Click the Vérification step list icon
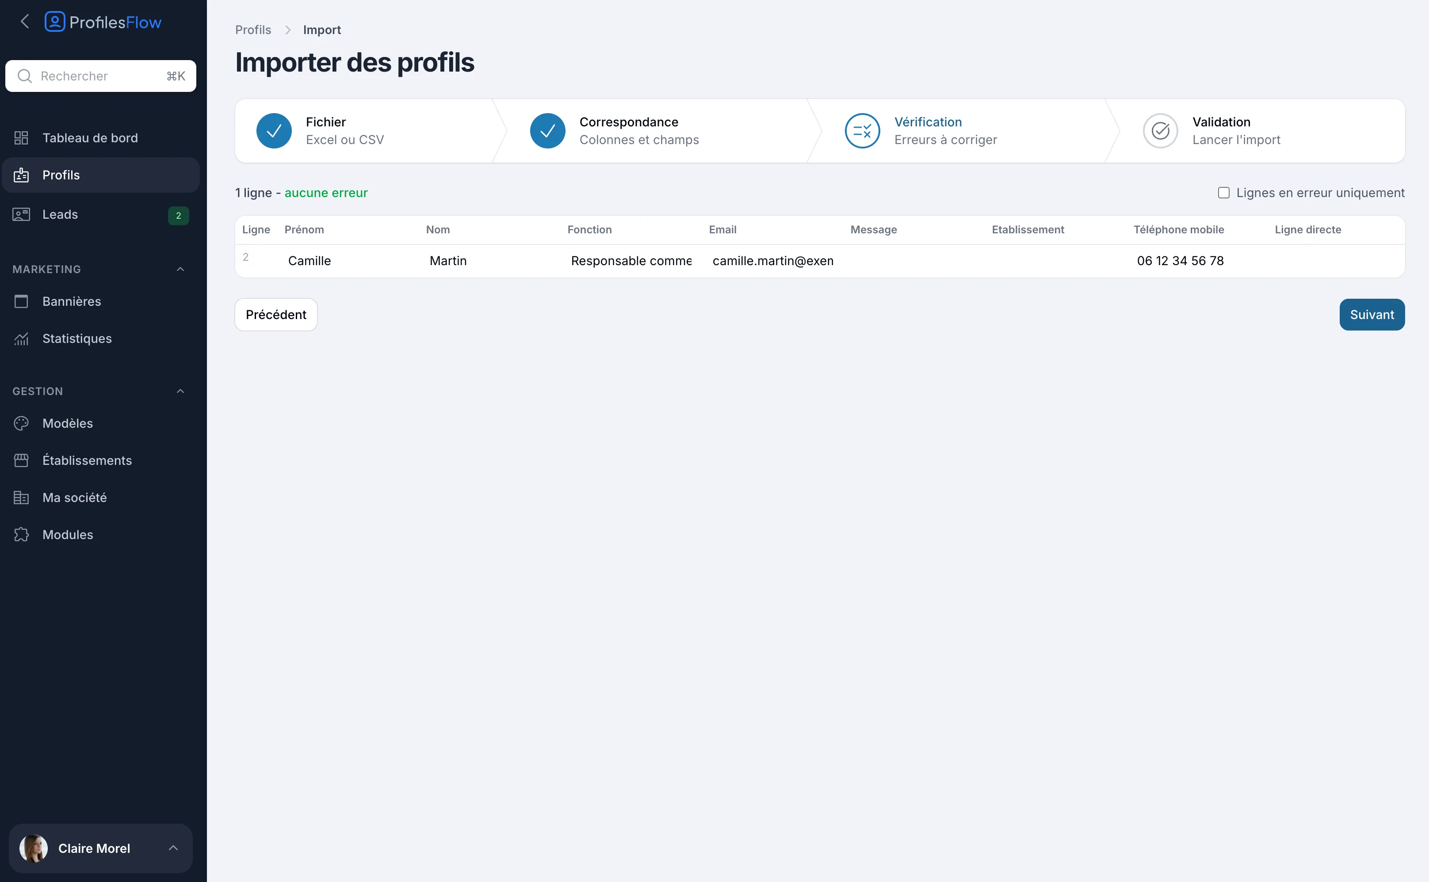The height and width of the screenshot is (882, 1429). [863, 131]
